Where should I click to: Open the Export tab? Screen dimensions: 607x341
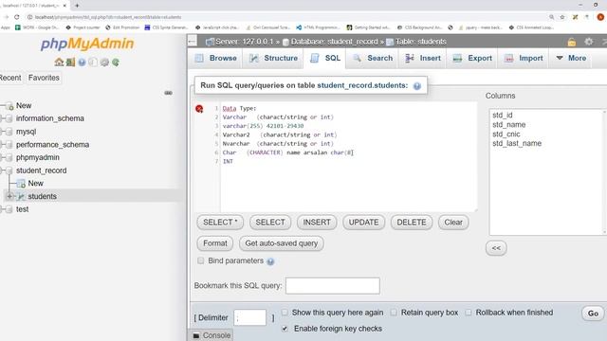[472, 59]
